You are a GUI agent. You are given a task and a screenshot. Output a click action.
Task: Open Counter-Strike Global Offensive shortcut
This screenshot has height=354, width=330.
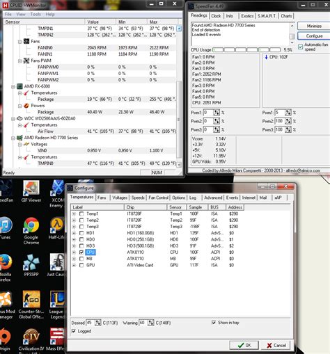click(x=31, y=305)
